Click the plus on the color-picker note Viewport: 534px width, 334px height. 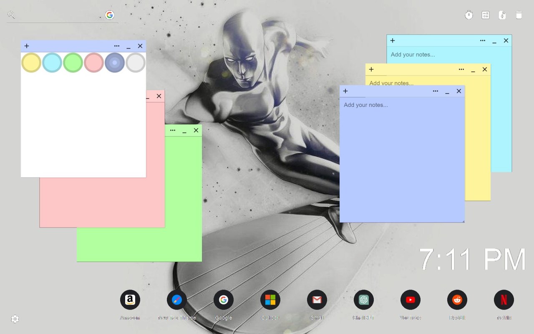pos(27,46)
